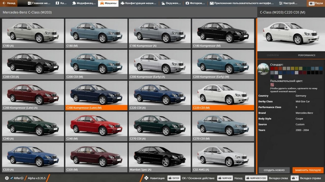
Task: Click СОЗДАТЬ НОВУЮ button
Action: tap(274, 170)
